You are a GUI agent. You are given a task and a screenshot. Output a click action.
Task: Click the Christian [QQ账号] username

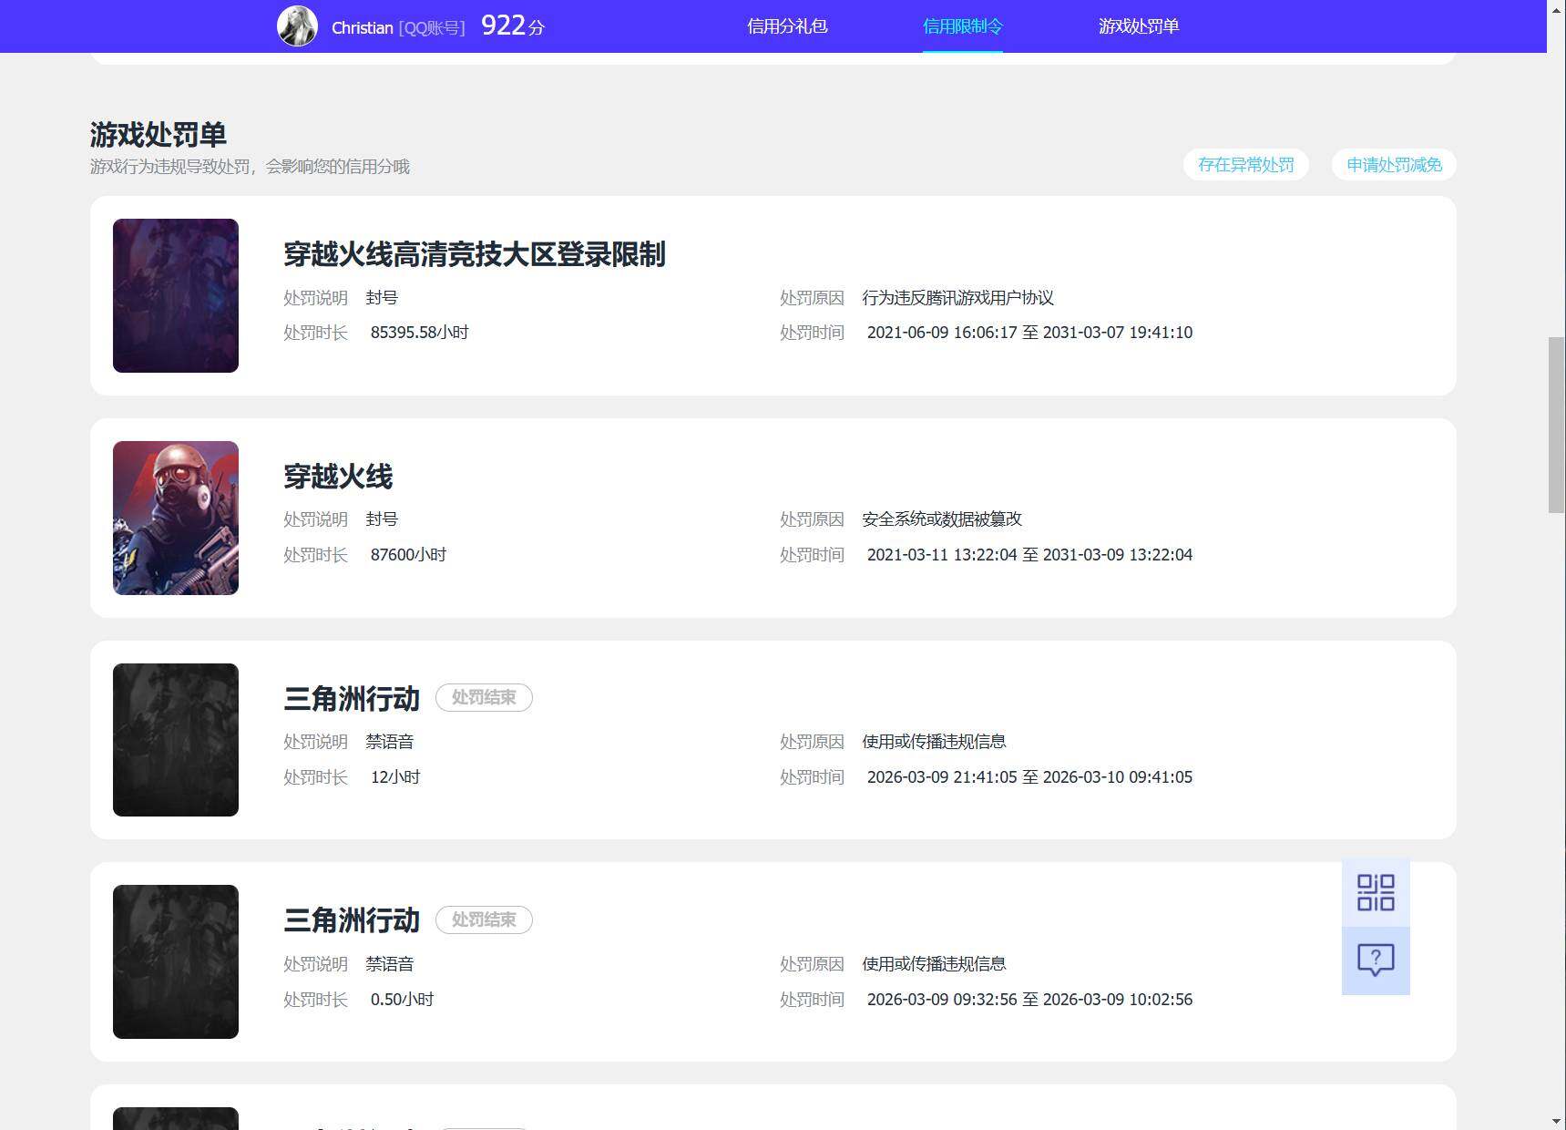(x=398, y=28)
